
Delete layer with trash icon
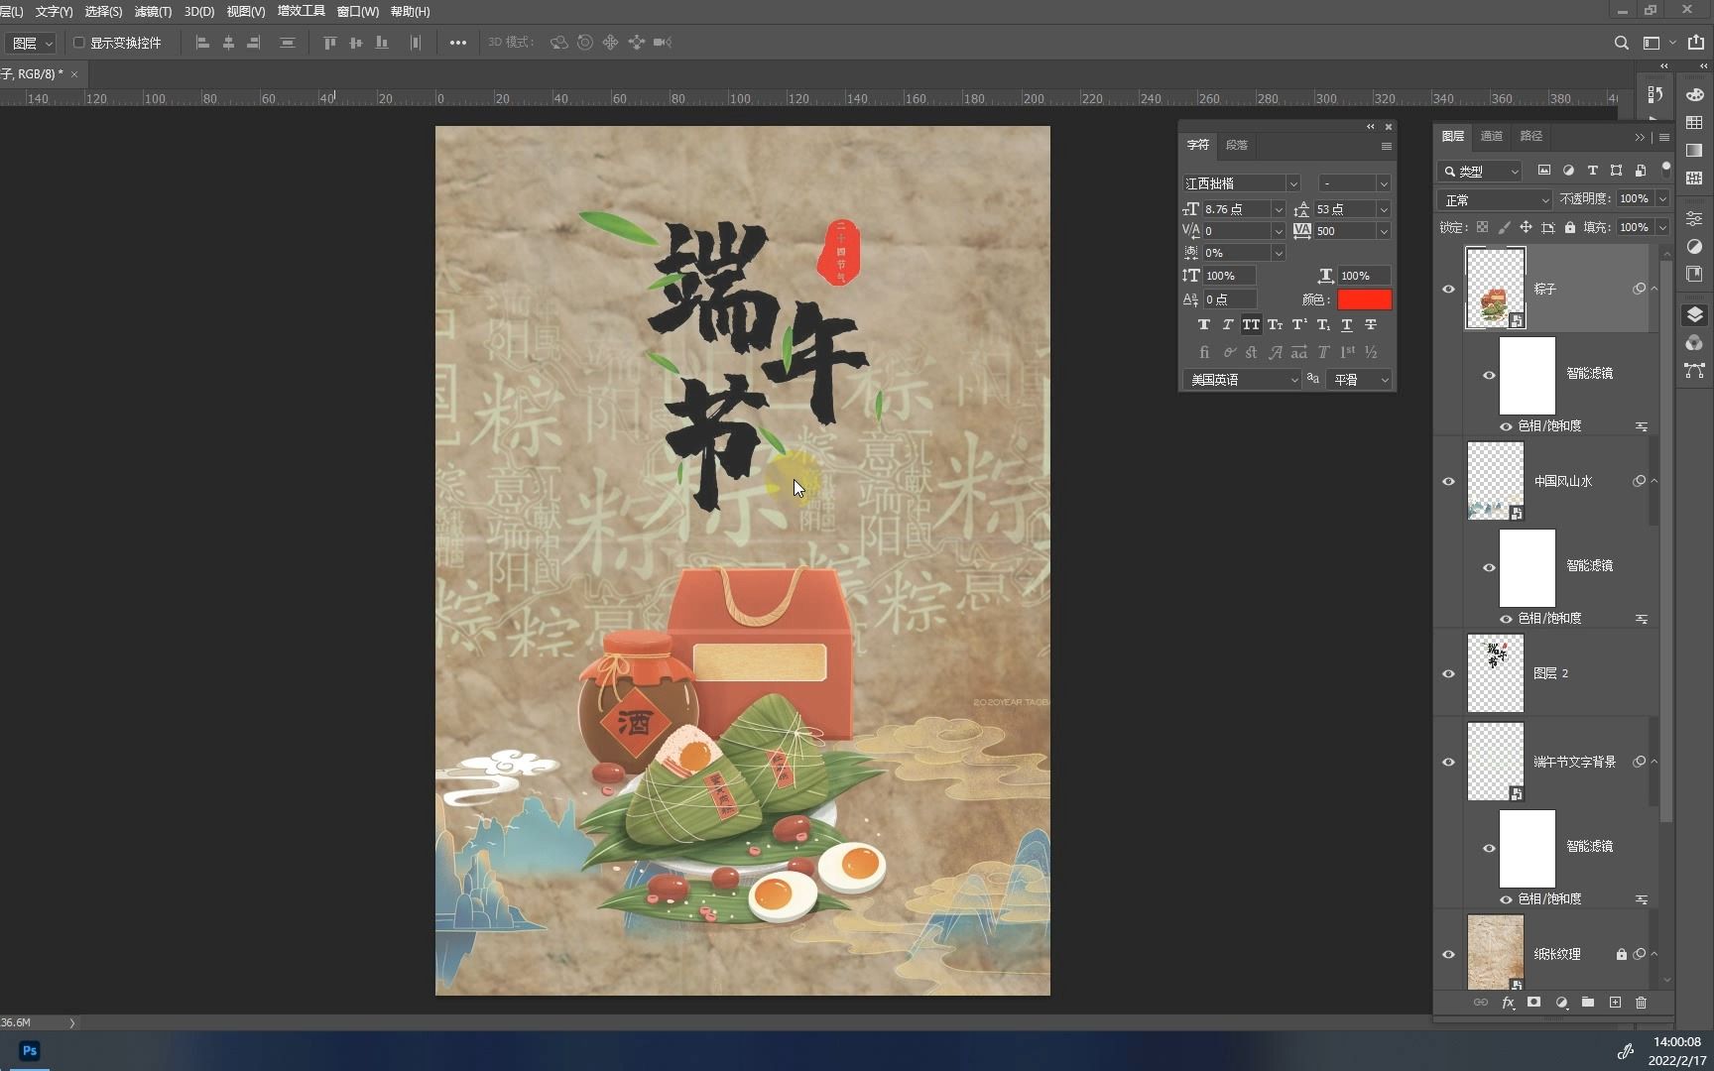(1641, 1003)
